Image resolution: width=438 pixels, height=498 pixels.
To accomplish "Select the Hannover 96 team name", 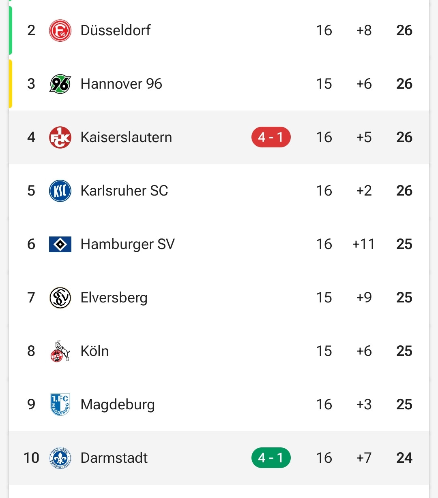I will point(121,84).
